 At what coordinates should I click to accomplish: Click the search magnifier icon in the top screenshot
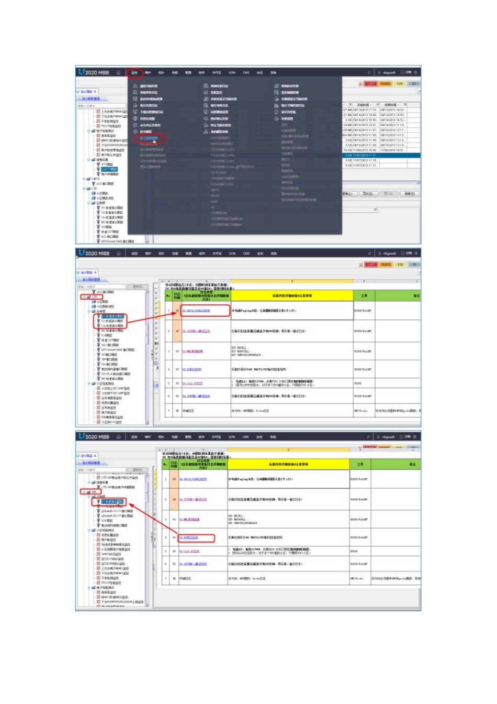[x=369, y=72]
